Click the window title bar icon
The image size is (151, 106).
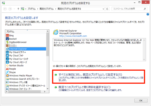tap(3, 3)
